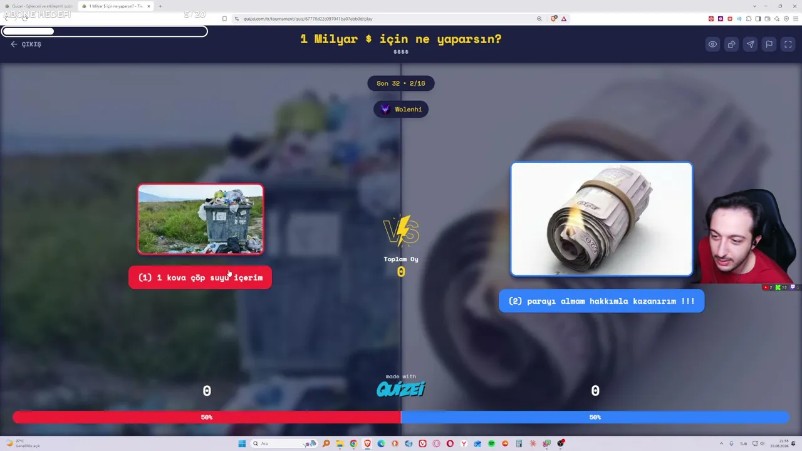The width and height of the screenshot is (802, 451).
Task: Click the send paper-plane icon
Action: pos(750,44)
